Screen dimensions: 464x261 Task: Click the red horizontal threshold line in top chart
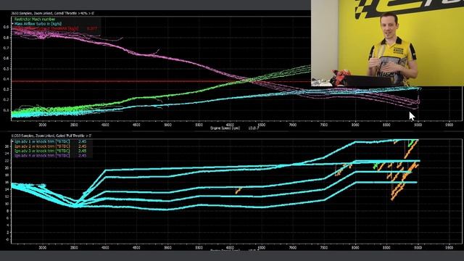(x=161, y=81)
